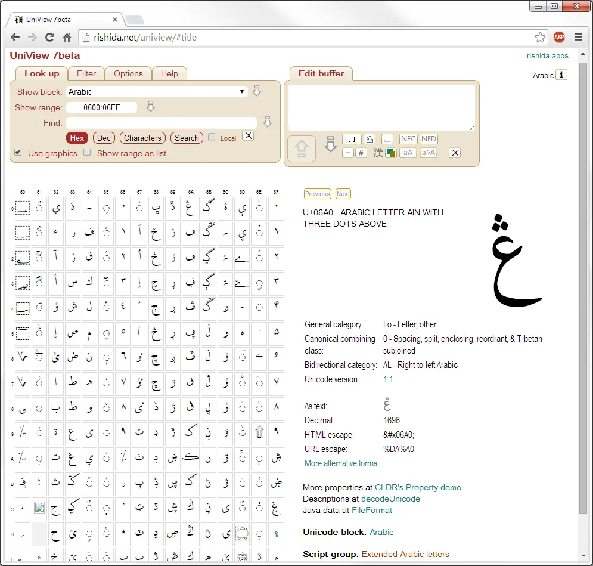The image size is (593, 566).
Task: Click the large ain with three dots glyph
Action: pyautogui.click(x=516, y=261)
